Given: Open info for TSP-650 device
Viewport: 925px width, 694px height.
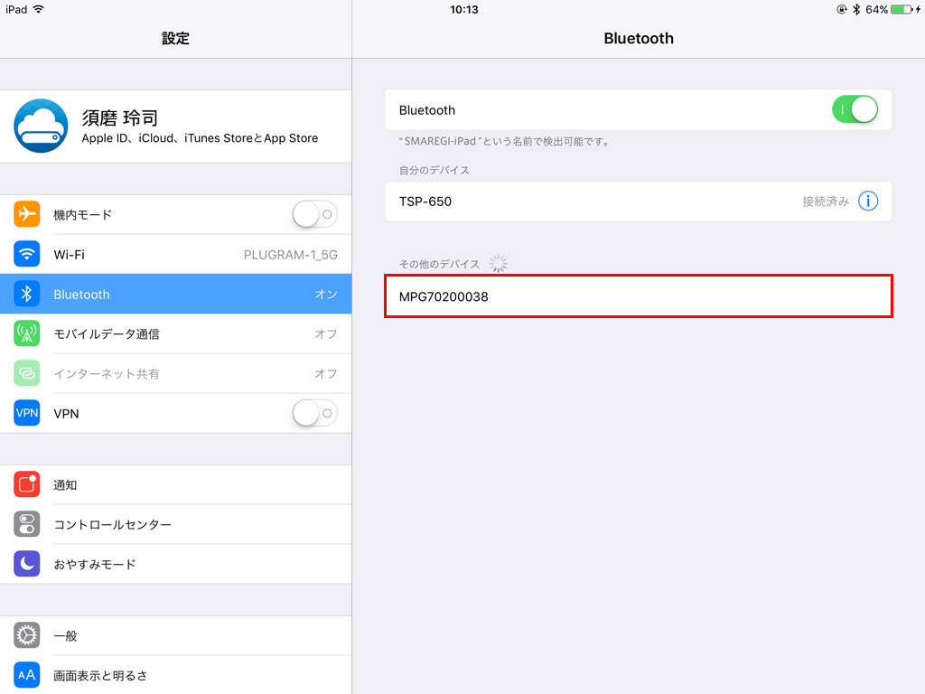Looking at the screenshot, I should (x=868, y=202).
